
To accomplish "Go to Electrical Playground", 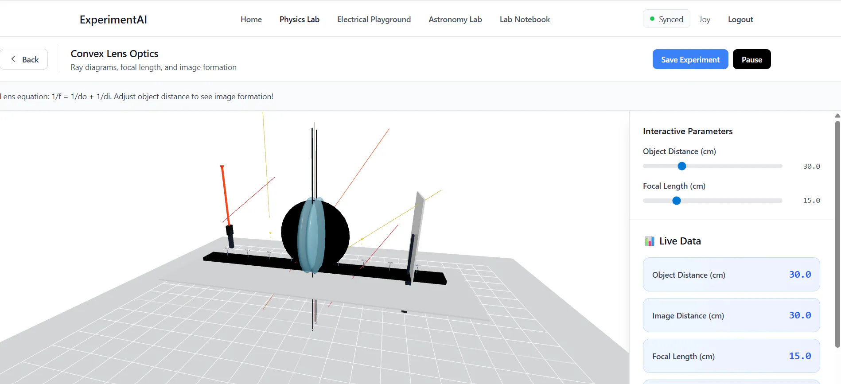I will coord(374,19).
